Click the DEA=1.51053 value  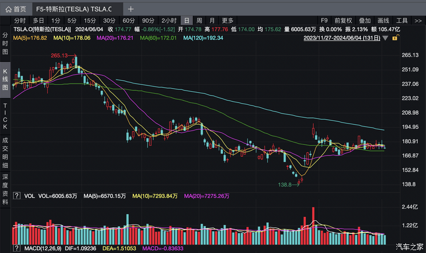119,248
